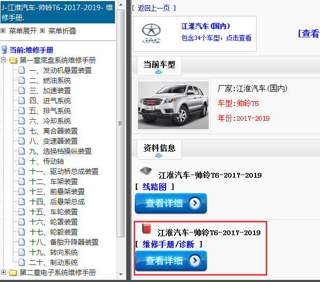Click the document icon beside 制动系统
320x282 pixels.
pyautogui.click(x=22, y=262)
